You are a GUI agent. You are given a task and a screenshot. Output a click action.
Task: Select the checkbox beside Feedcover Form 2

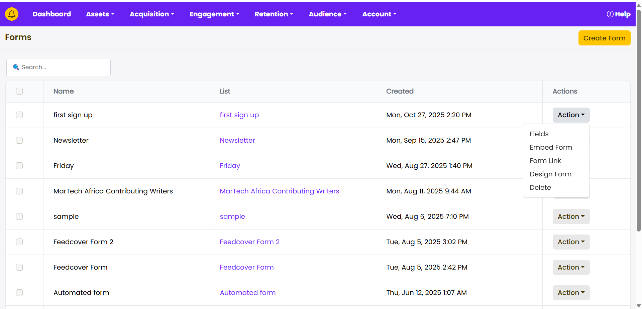(19, 242)
